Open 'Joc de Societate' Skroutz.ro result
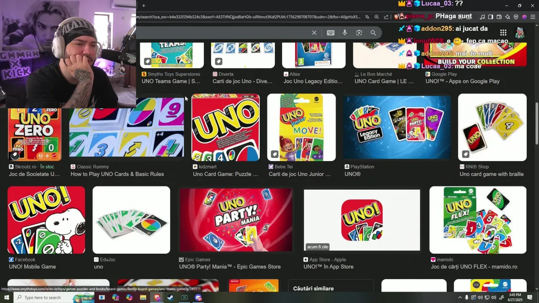The height and width of the screenshot is (303, 539). 34,174
